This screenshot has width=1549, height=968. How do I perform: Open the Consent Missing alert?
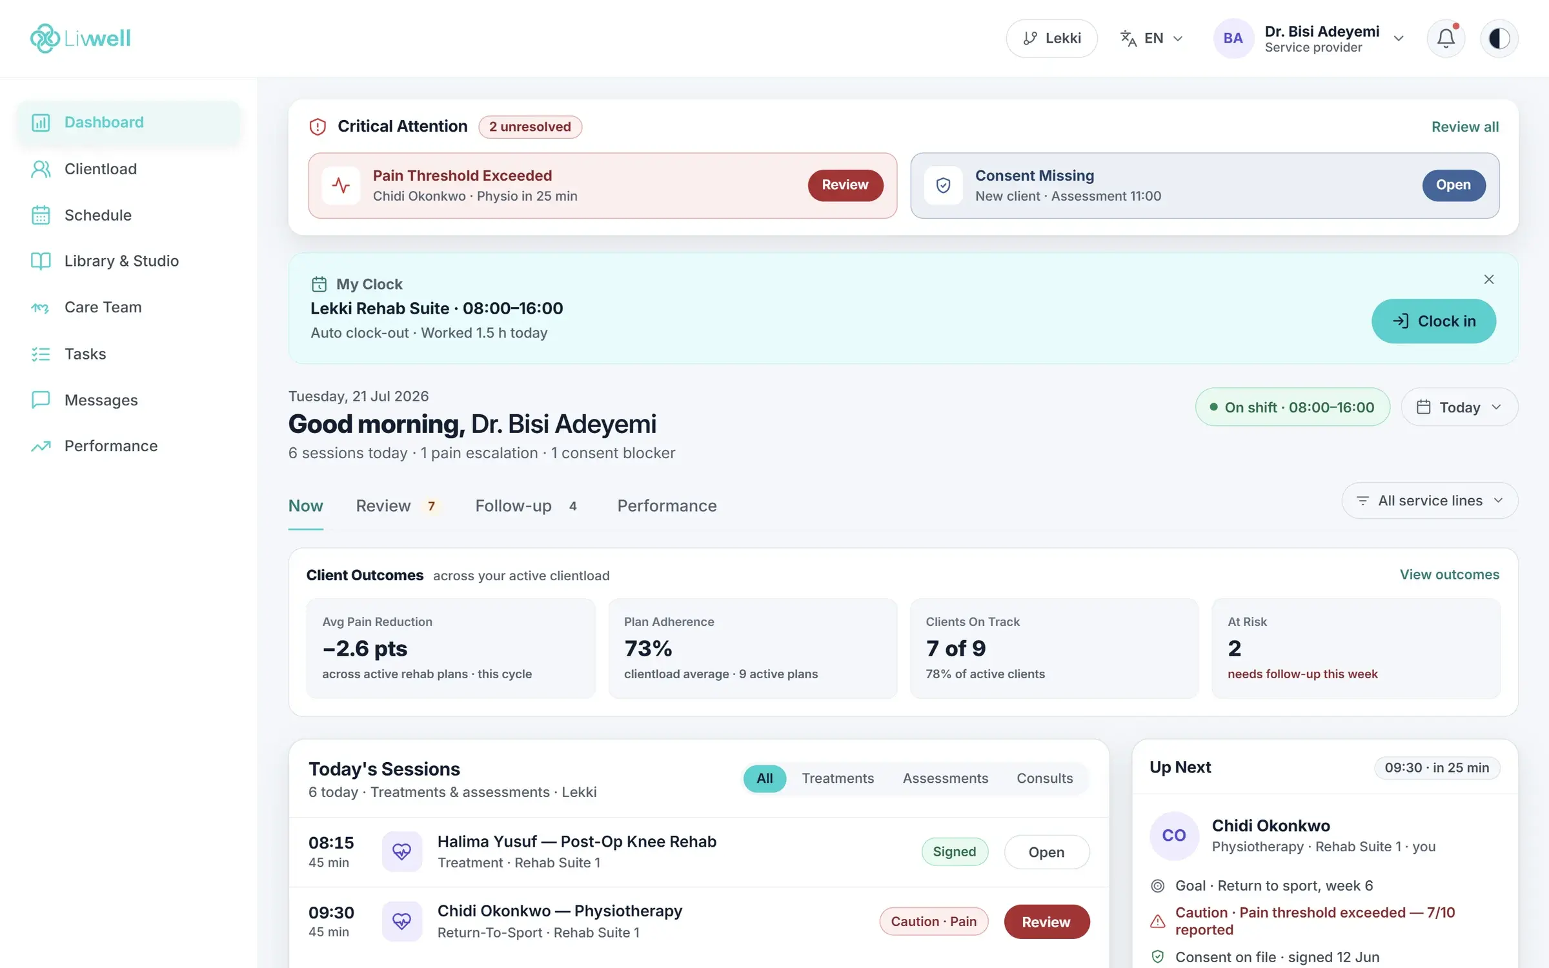click(1453, 185)
